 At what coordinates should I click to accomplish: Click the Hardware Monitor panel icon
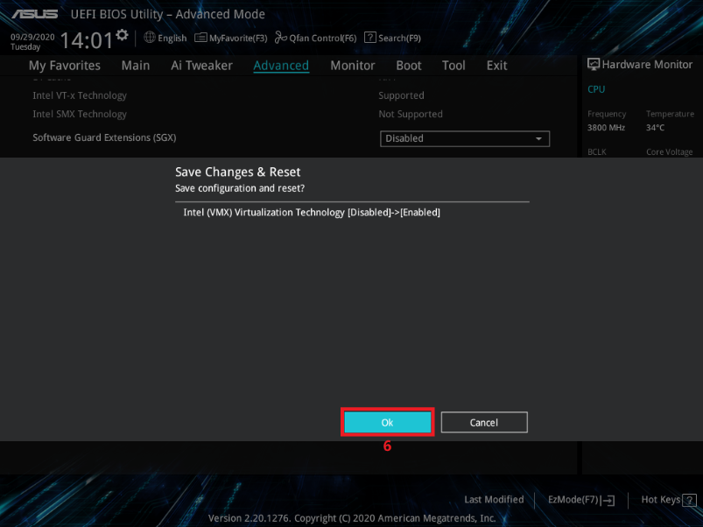593,64
